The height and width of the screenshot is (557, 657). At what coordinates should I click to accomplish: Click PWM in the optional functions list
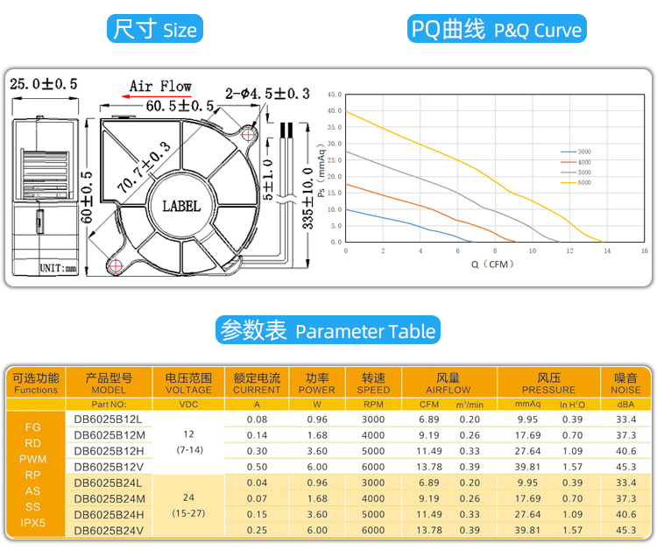click(33, 459)
